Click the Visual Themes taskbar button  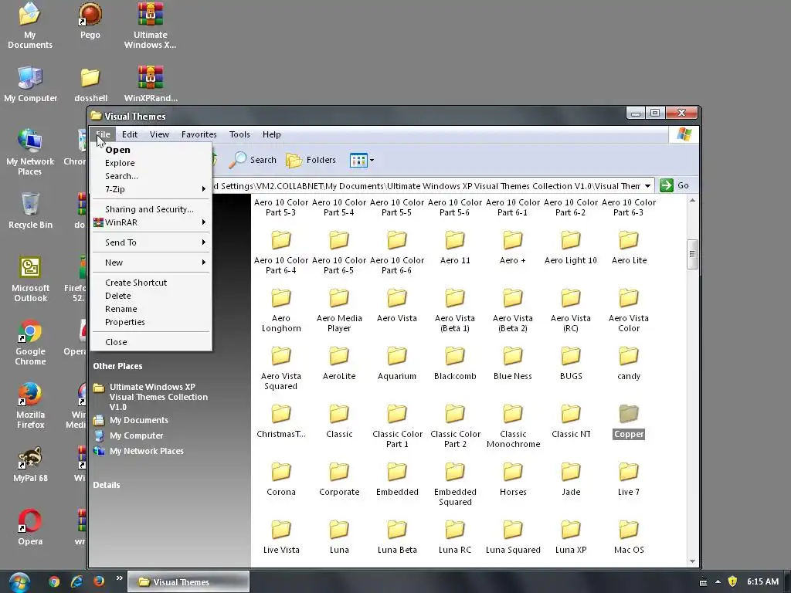coord(188,582)
